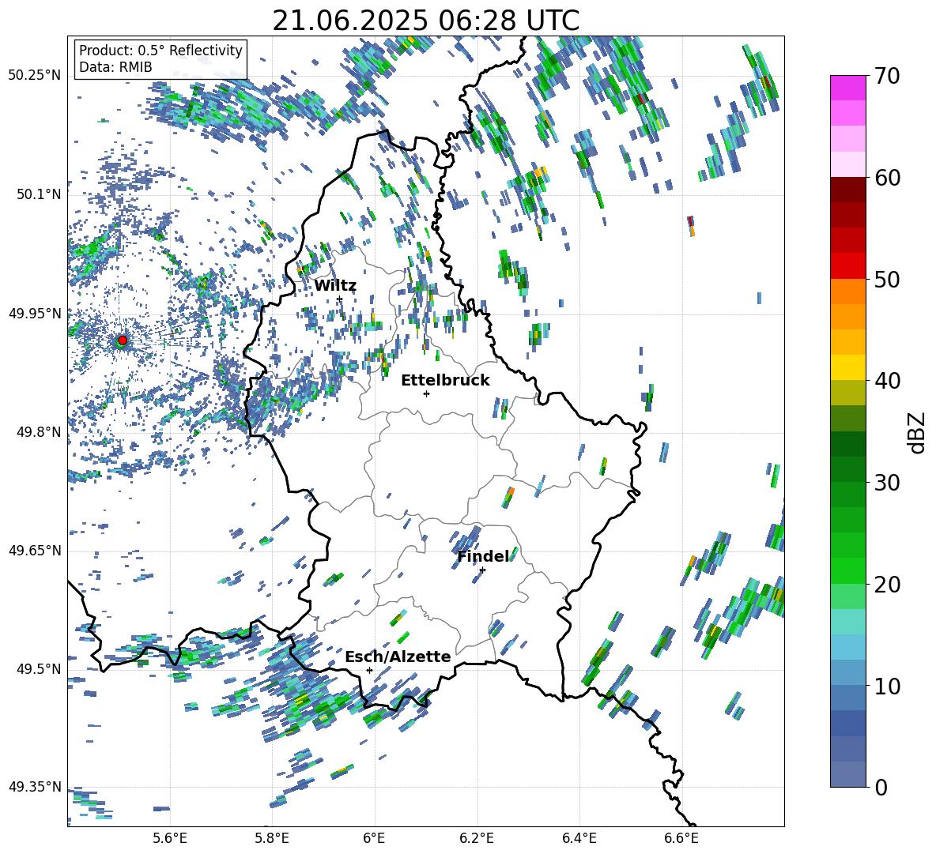Screen dimensions: 936x854
Task: Click the 50.1°N latitude label
Action: coord(38,195)
